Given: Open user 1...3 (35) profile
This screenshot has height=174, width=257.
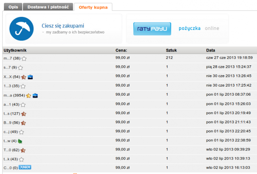Looking at the screenshot, I should [11, 86].
